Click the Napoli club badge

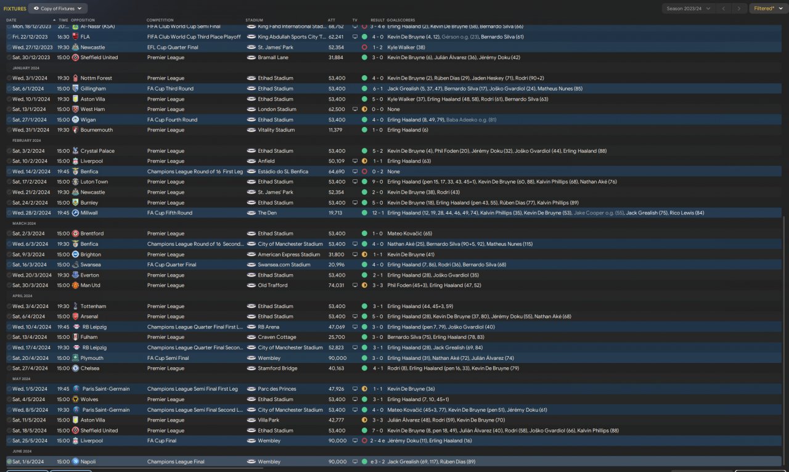pyautogui.click(x=75, y=462)
